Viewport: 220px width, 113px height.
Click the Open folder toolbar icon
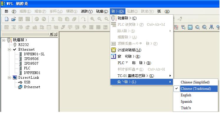tap(14, 19)
